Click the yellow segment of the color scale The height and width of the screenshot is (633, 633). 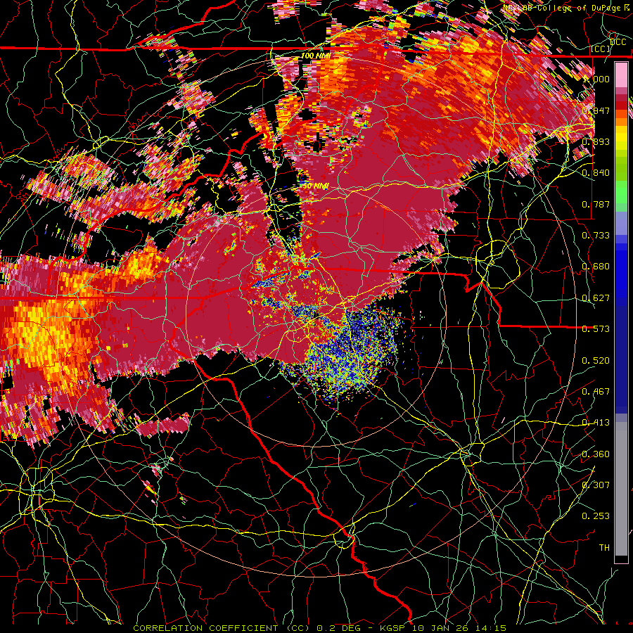tap(621, 138)
